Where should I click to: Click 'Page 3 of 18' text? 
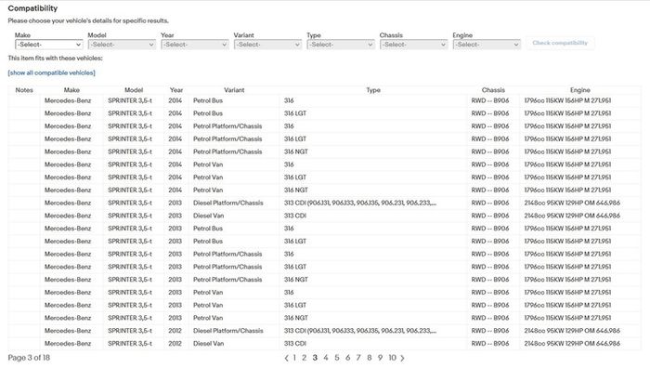[29, 358]
